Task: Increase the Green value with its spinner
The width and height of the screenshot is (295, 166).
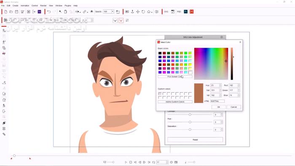Action: pos(239,89)
